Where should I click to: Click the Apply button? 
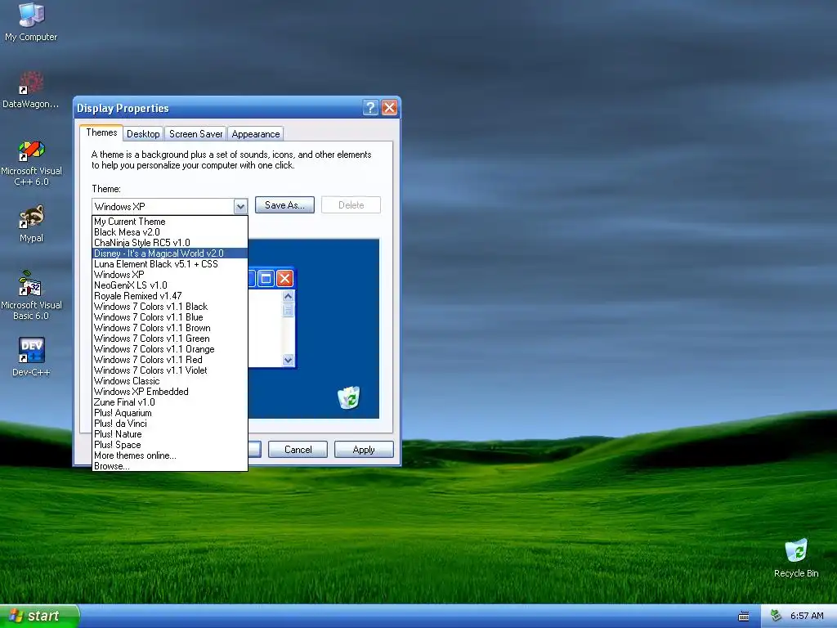[x=364, y=450]
